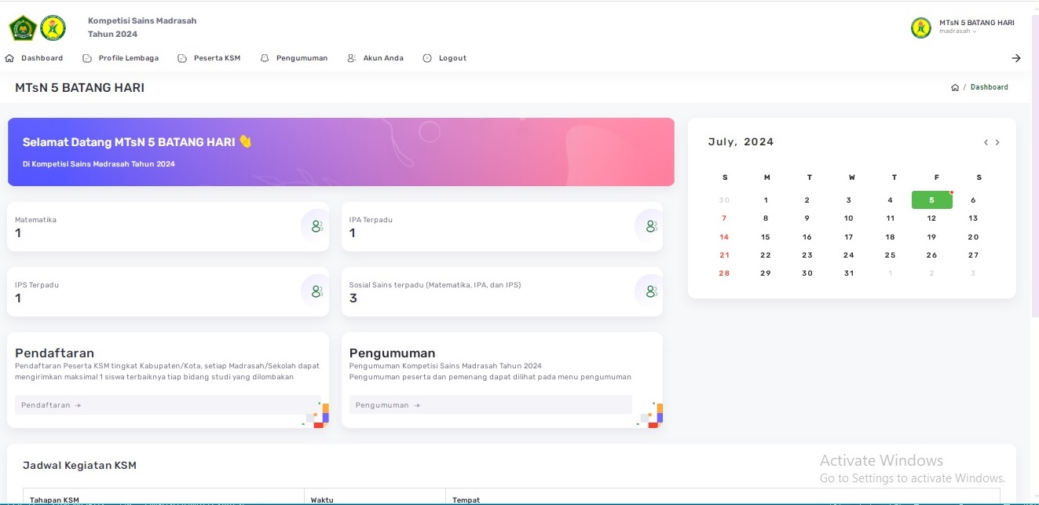Expand the MTsN 5 BATANG HARI account dropdown
The width and height of the screenshot is (1039, 505).
tap(975, 27)
